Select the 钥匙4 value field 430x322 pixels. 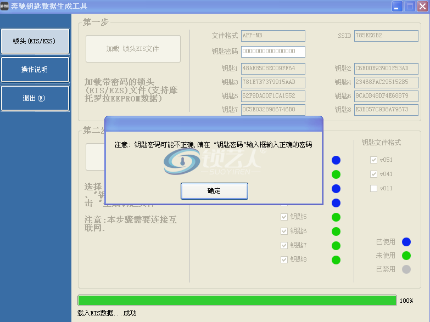(386, 82)
